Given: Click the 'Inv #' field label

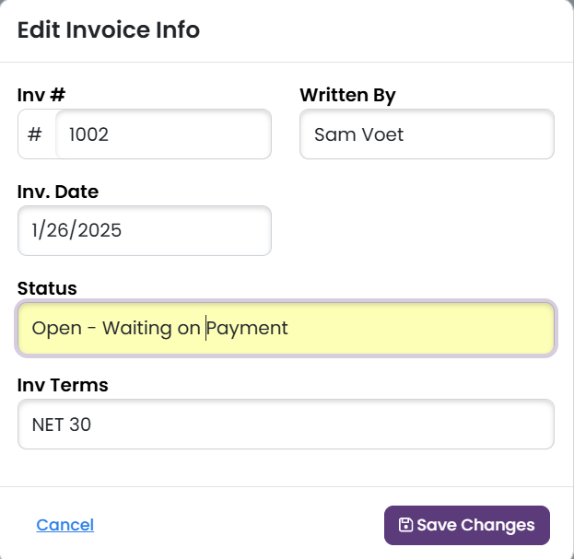Looking at the screenshot, I should pos(41,95).
